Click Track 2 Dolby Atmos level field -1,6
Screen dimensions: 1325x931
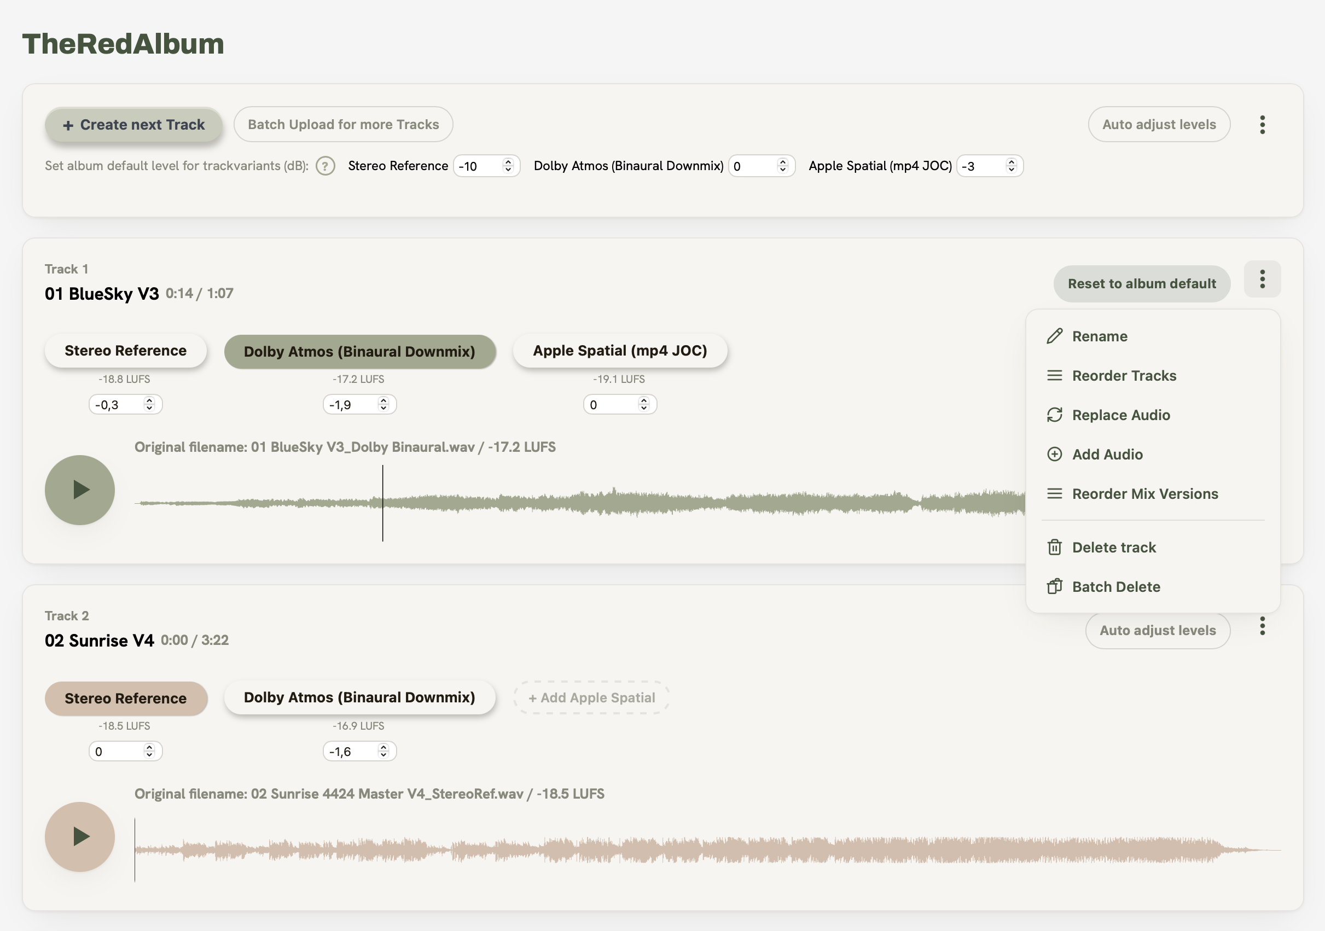tap(359, 752)
